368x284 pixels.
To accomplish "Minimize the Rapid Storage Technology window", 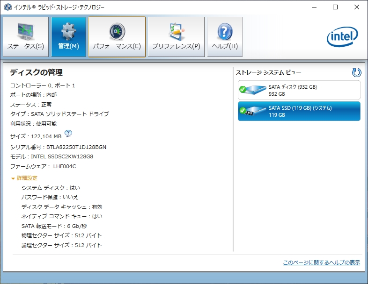I will click(314, 7).
